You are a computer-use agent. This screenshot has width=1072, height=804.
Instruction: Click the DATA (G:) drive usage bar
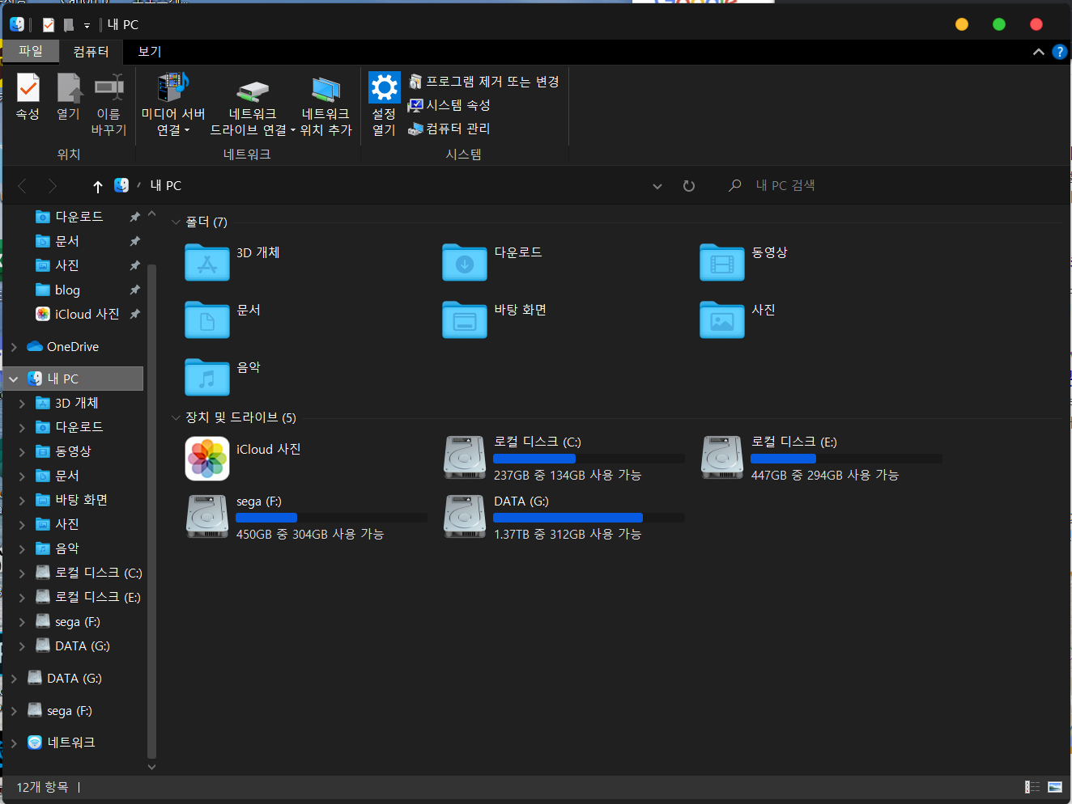click(x=589, y=518)
